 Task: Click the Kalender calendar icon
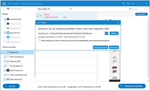coord(8,61)
